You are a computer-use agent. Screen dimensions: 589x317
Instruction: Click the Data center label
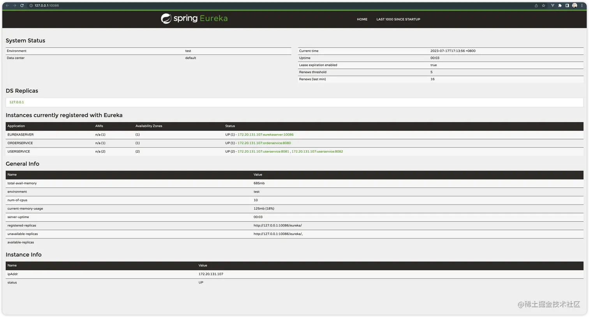(16, 58)
